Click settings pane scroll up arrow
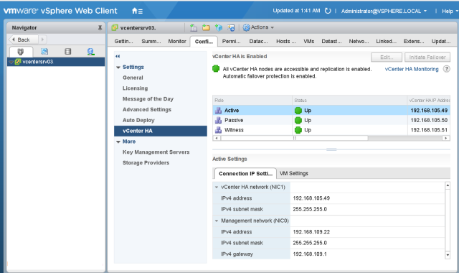Image resolution: width=459 pixels, height=273 pixels. point(448,185)
